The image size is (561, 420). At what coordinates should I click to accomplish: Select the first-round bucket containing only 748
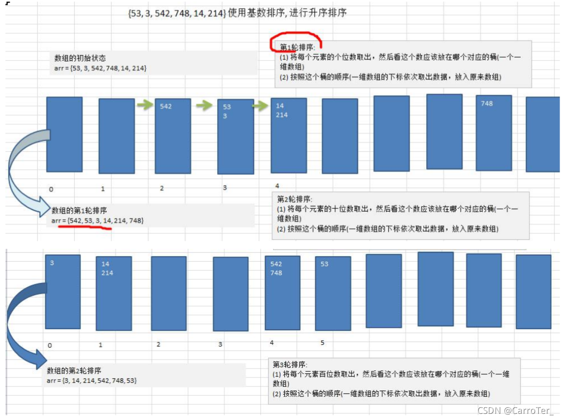pos(494,133)
